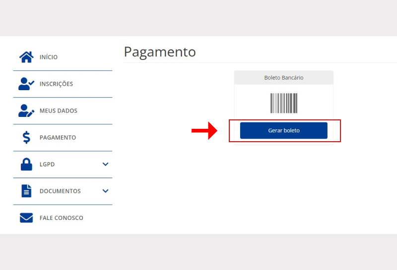Screen dimensions: 397x270
Task: Click the user-check Inscrições icon
Action: [x=26, y=84]
